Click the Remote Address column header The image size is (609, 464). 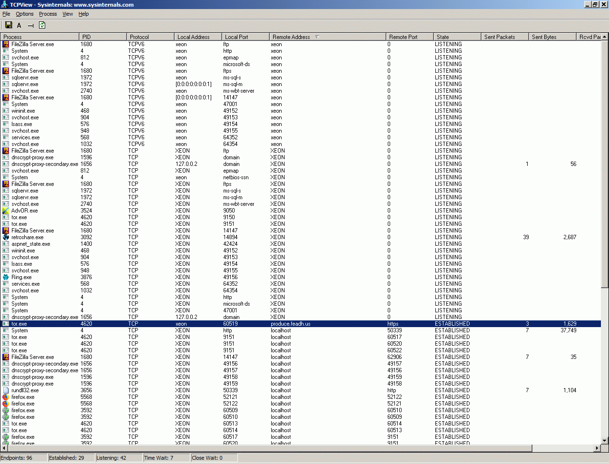pos(328,37)
